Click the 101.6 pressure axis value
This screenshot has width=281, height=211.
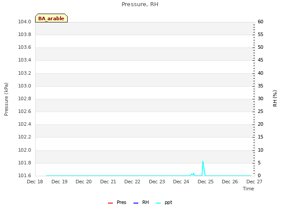tap(25, 175)
